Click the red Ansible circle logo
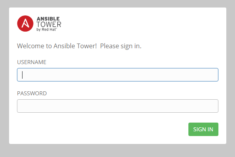 [x=25, y=24]
